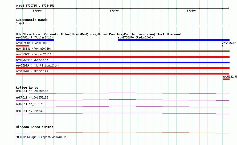Click the 87960k ruler tick label
This screenshot has width=237, height=145.
(x=38, y=11)
